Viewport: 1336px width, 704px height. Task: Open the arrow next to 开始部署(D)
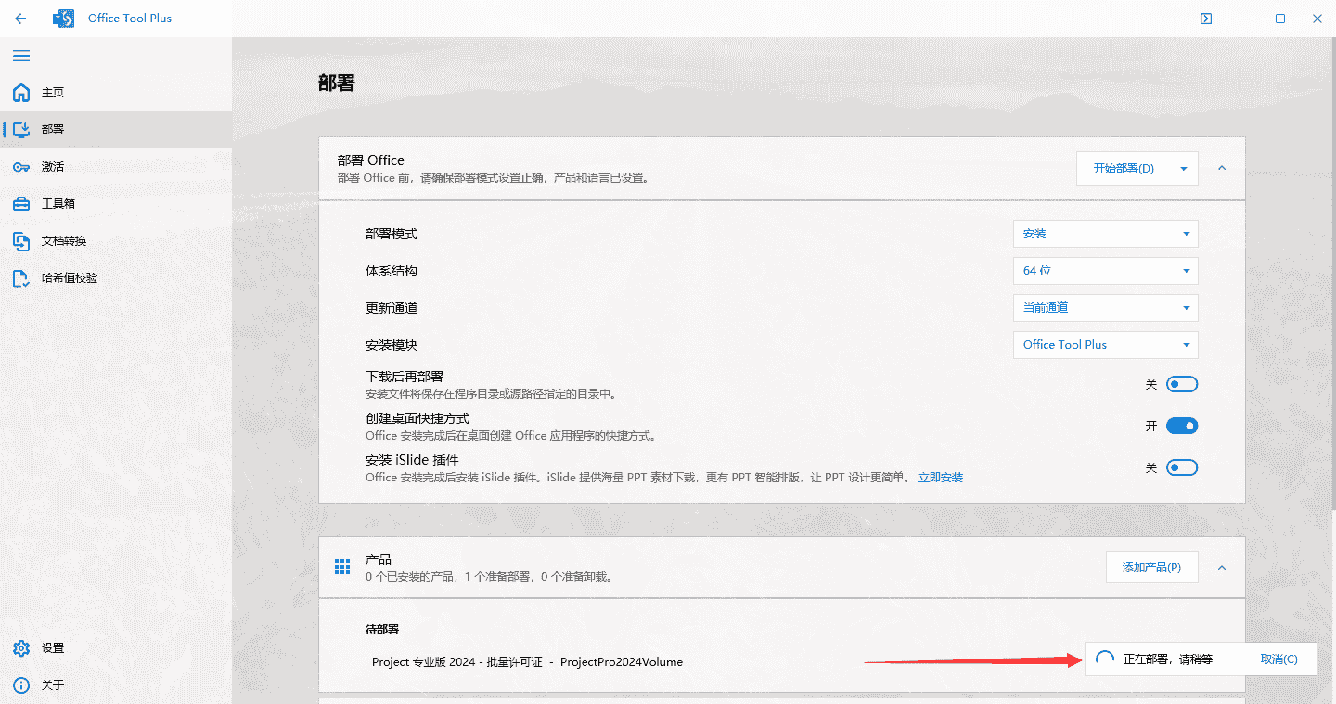coord(1184,169)
